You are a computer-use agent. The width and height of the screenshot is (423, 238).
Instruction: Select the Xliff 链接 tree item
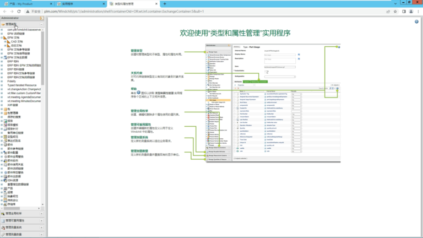[x=13, y=105]
